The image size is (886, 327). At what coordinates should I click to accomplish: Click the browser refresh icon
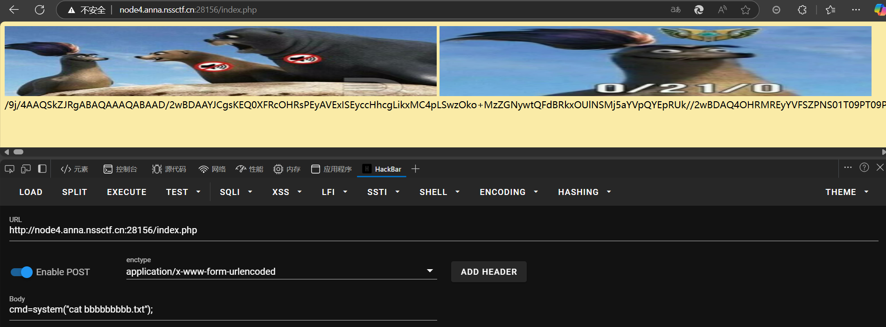(40, 10)
